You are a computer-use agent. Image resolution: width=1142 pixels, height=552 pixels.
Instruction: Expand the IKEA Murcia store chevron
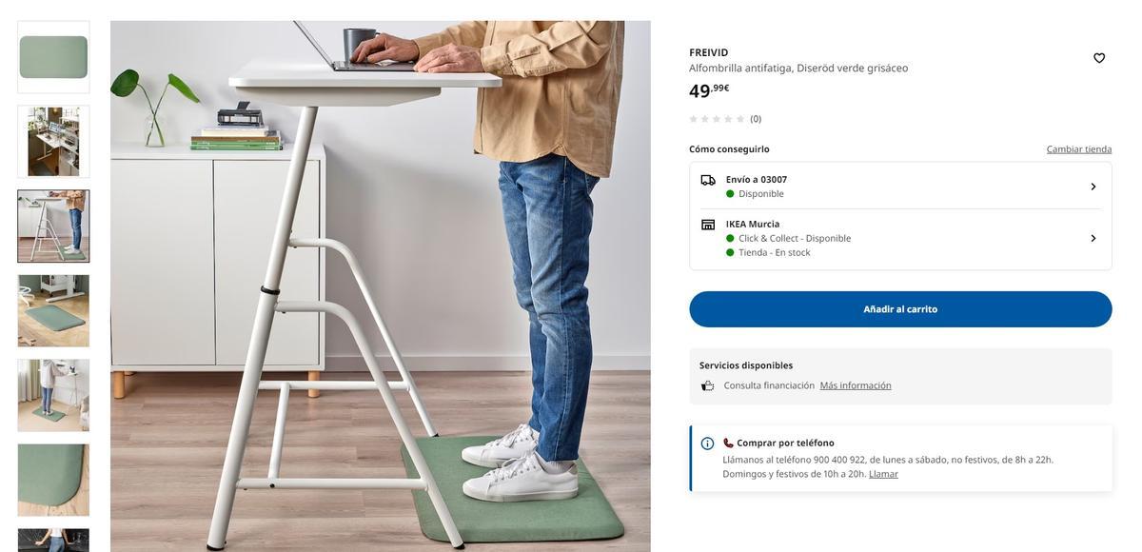pyautogui.click(x=1093, y=238)
